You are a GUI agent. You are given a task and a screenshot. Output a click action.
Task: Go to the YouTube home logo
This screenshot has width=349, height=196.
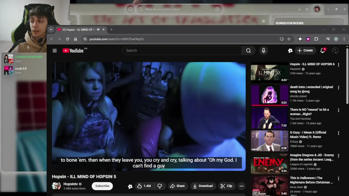click(73, 50)
